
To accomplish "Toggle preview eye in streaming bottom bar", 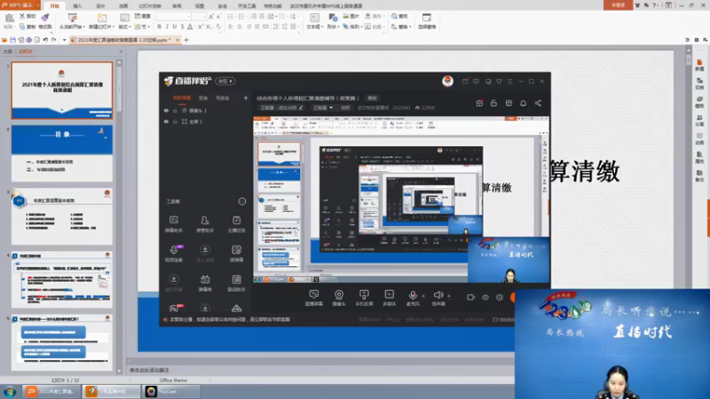I will [485, 297].
